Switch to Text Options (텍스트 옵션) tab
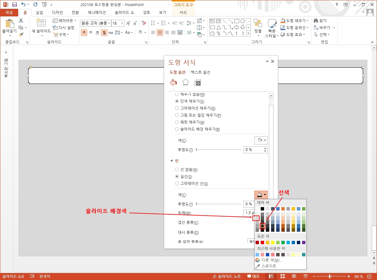The width and height of the screenshot is (377, 280). click(x=200, y=72)
